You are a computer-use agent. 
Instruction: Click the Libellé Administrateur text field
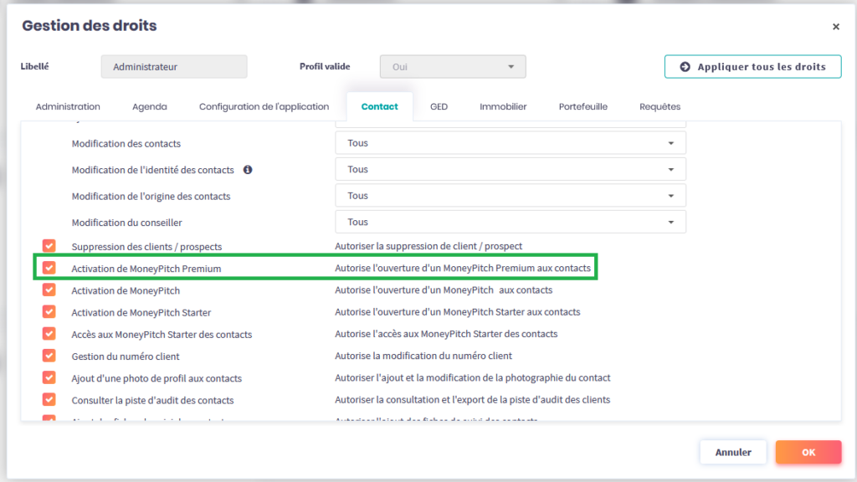click(174, 67)
